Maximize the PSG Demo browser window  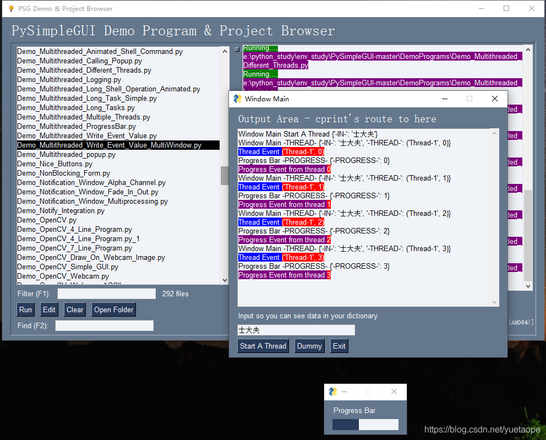point(506,8)
